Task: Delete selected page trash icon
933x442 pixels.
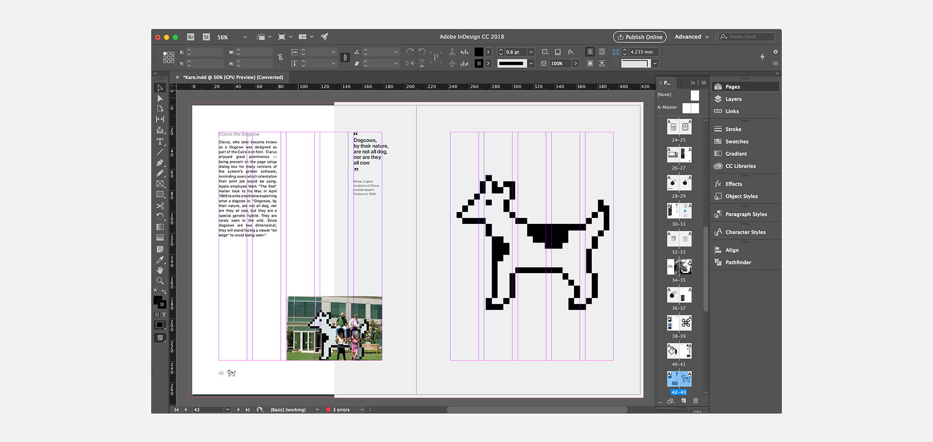Action: coord(695,401)
